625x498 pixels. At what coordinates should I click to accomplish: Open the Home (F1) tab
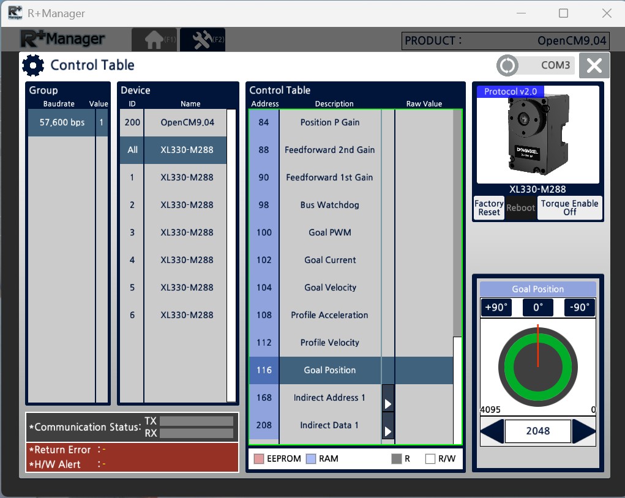pos(154,39)
